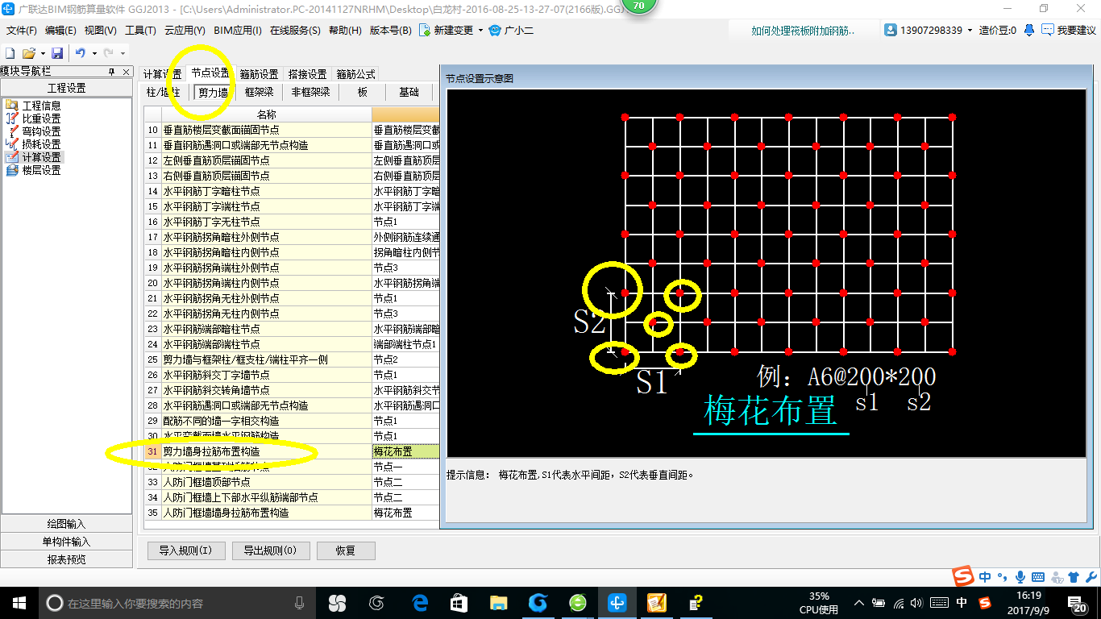Click the user account avatar icon
Viewport: 1101px width, 619px height.
[x=891, y=30]
